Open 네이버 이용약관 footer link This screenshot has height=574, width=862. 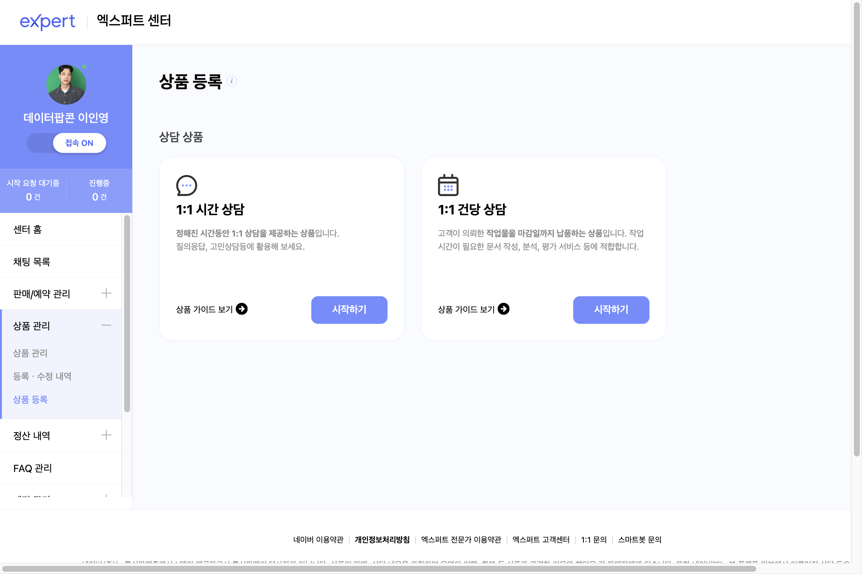[318, 540]
